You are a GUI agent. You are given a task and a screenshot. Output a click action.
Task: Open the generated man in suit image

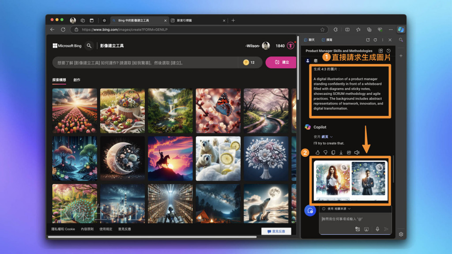tap(369, 178)
